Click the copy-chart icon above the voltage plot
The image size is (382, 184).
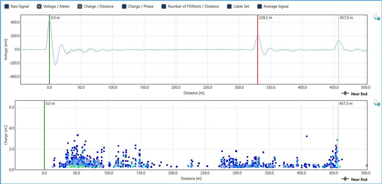tap(377, 17)
